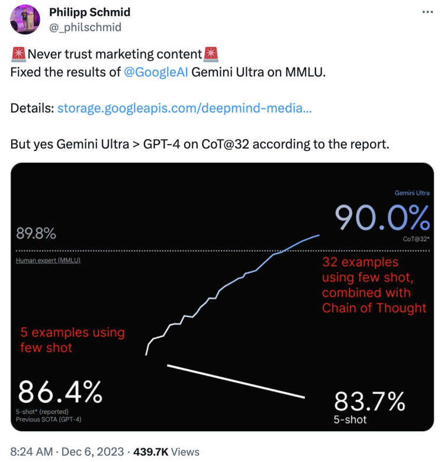
Task: Click the siren emoji after "marketing content"
Action: point(211,54)
